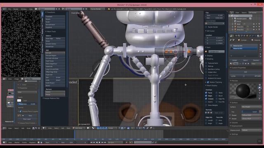Select the Create tab in tool shelf
The width and height of the screenshot is (264, 148).
[x=42, y=20]
